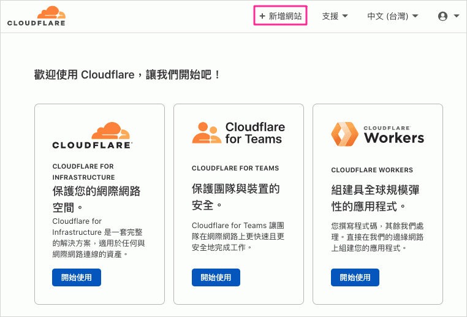Click the Infrastructure description starting 'Cloudflare for Infrastructure 是一套'
Viewport: 467px width, 317px height.
tap(99, 238)
